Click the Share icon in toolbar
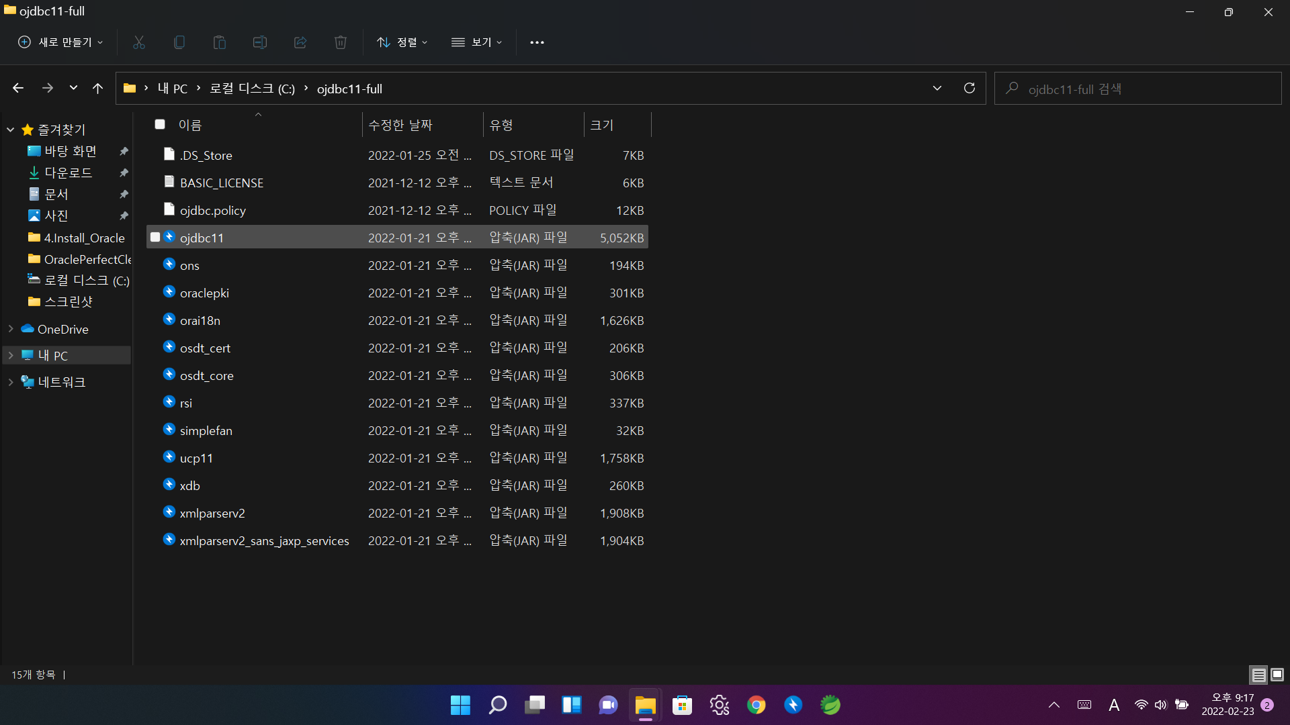Viewport: 1290px width, 725px height. pyautogui.click(x=300, y=42)
